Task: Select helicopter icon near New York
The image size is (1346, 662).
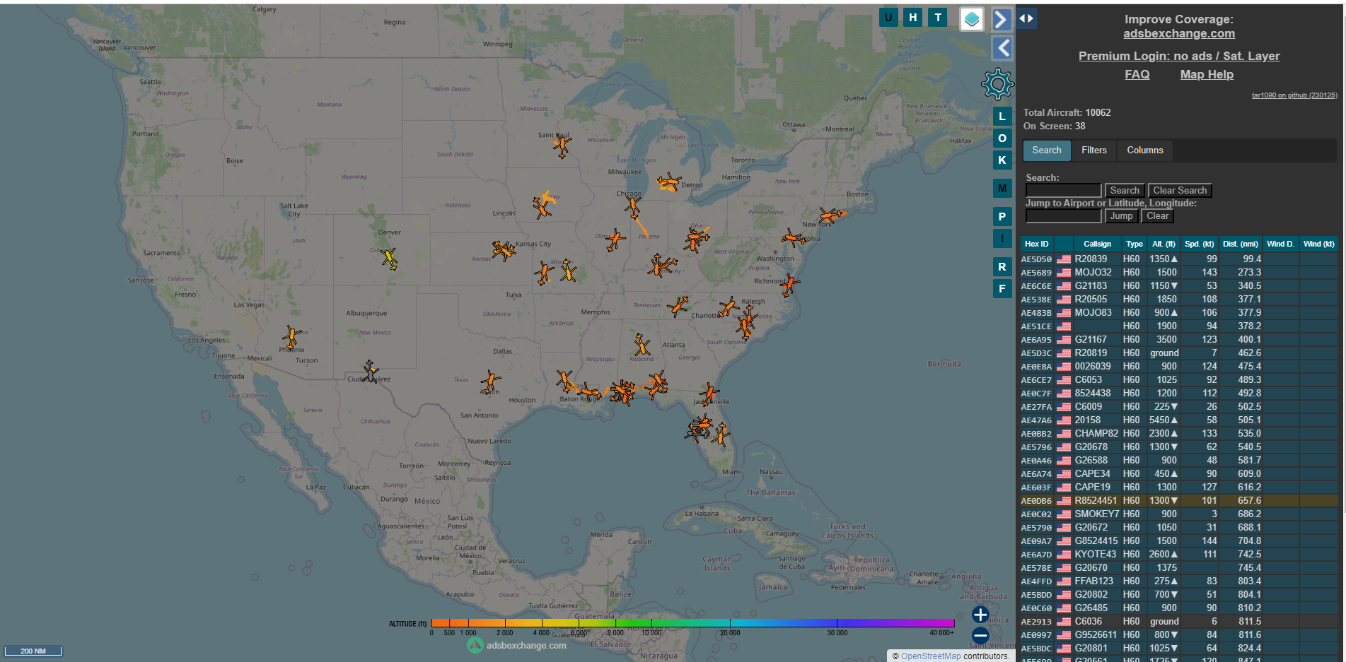Action: (x=829, y=215)
